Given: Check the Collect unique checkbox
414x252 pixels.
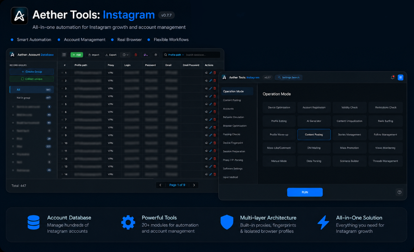Looking at the screenshot, I should (x=23, y=79).
